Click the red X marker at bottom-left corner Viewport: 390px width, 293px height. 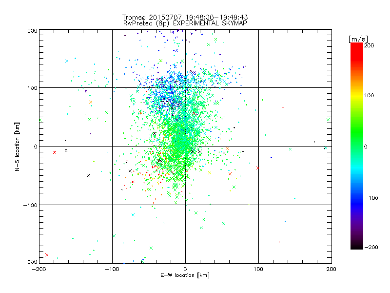pyautogui.click(x=46, y=254)
